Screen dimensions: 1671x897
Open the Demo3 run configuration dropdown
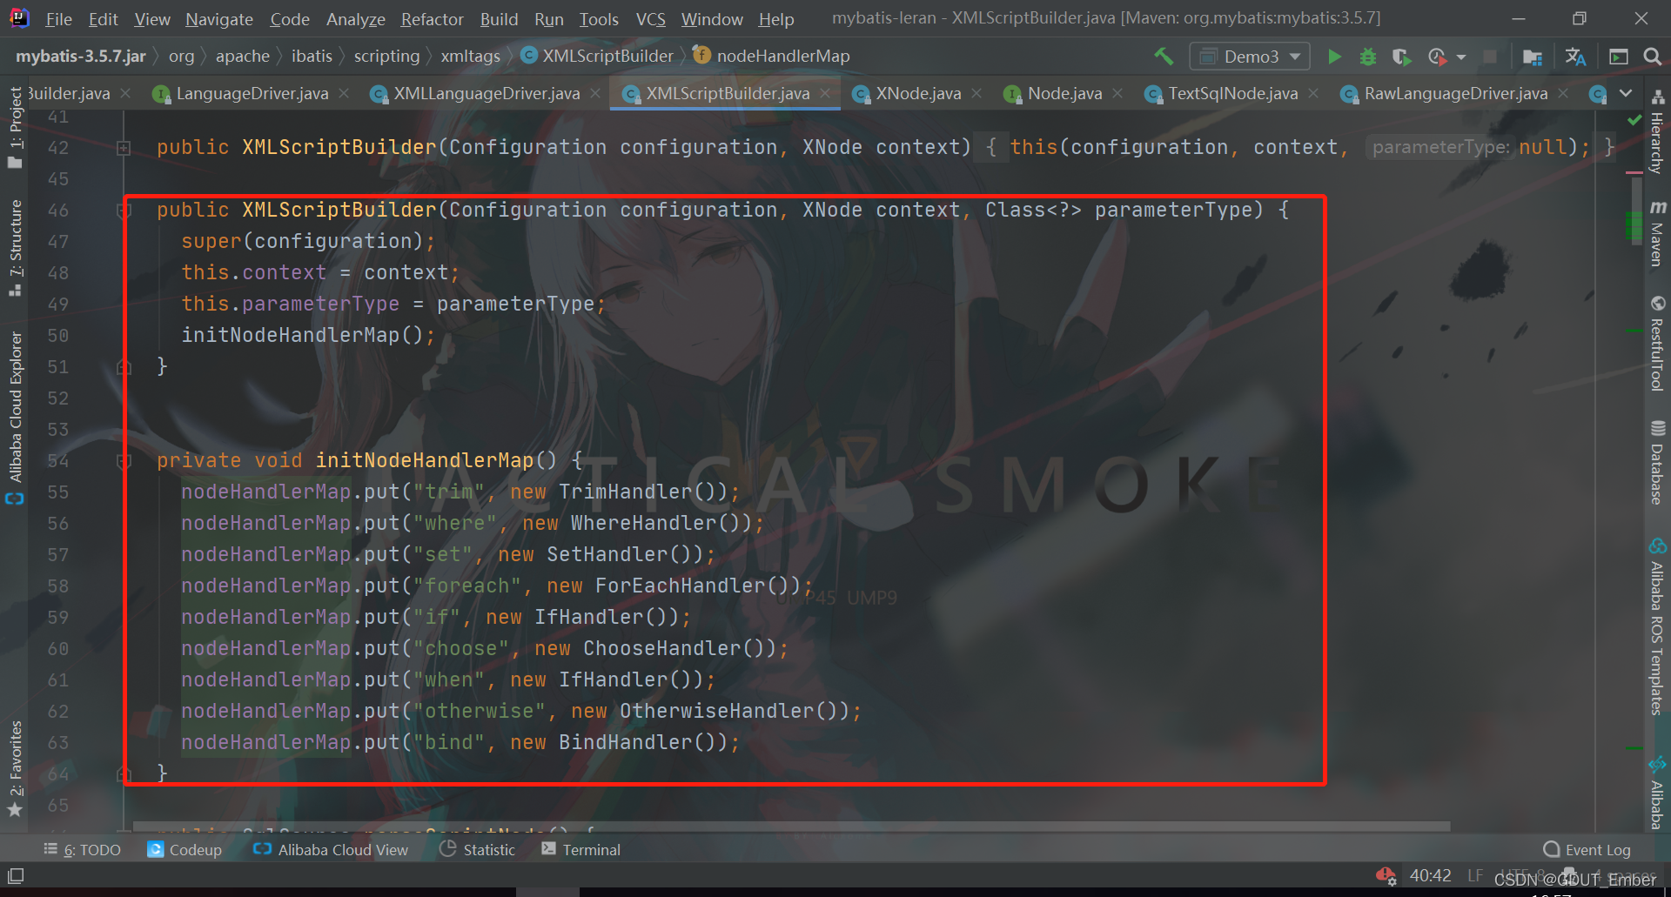[x=1250, y=57]
